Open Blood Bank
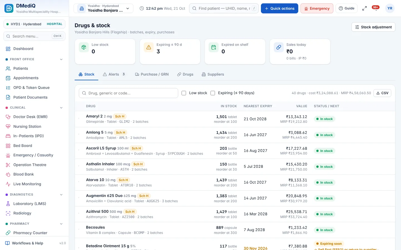The width and height of the screenshot is (401, 250). [x=34, y=174]
